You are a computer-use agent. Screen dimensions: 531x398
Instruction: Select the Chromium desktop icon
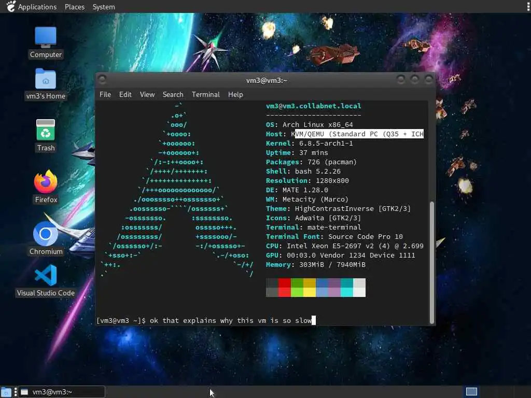pyautogui.click(x=46, y=238)
